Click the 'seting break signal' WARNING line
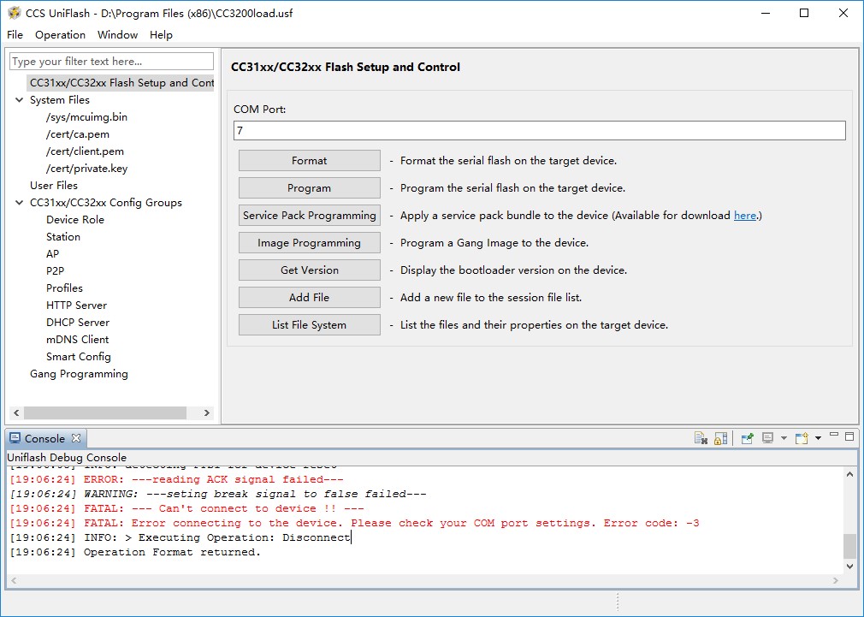Screen dimensions: 864x617 (218, 494)
